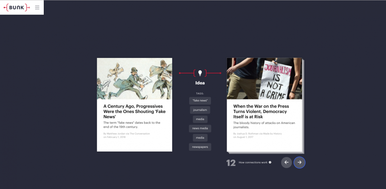
Task: Click the info icon beside How connections work
Action: (270, 162)
